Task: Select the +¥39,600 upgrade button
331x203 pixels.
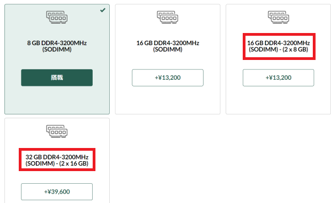Action: pos(57,191)
